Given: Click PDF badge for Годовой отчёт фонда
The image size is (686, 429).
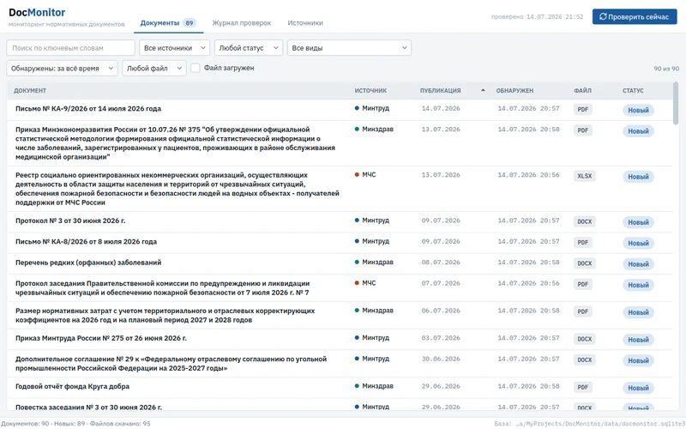Looking at the screenshot, I should [x=583, y=388].
